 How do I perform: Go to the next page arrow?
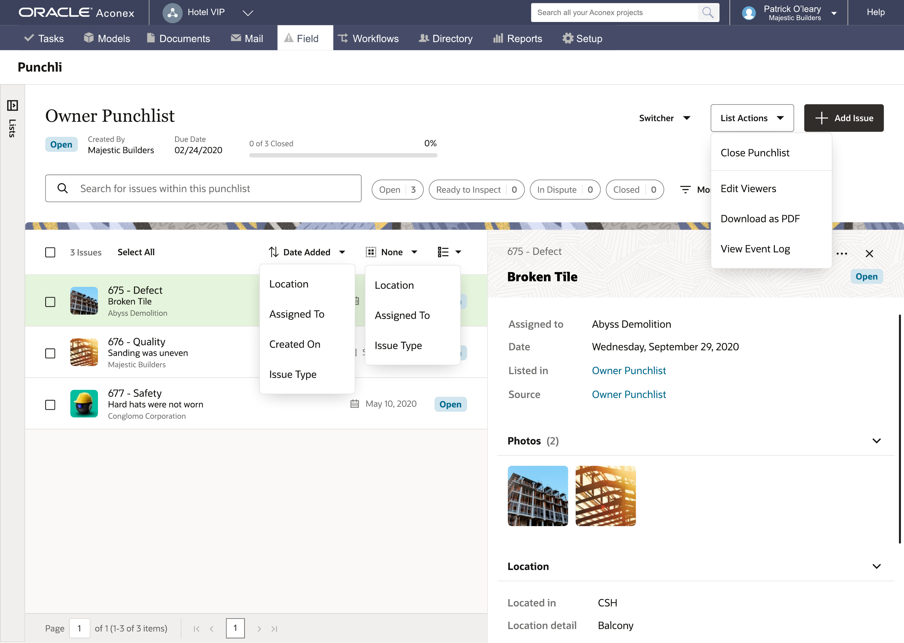pos(259,629)
